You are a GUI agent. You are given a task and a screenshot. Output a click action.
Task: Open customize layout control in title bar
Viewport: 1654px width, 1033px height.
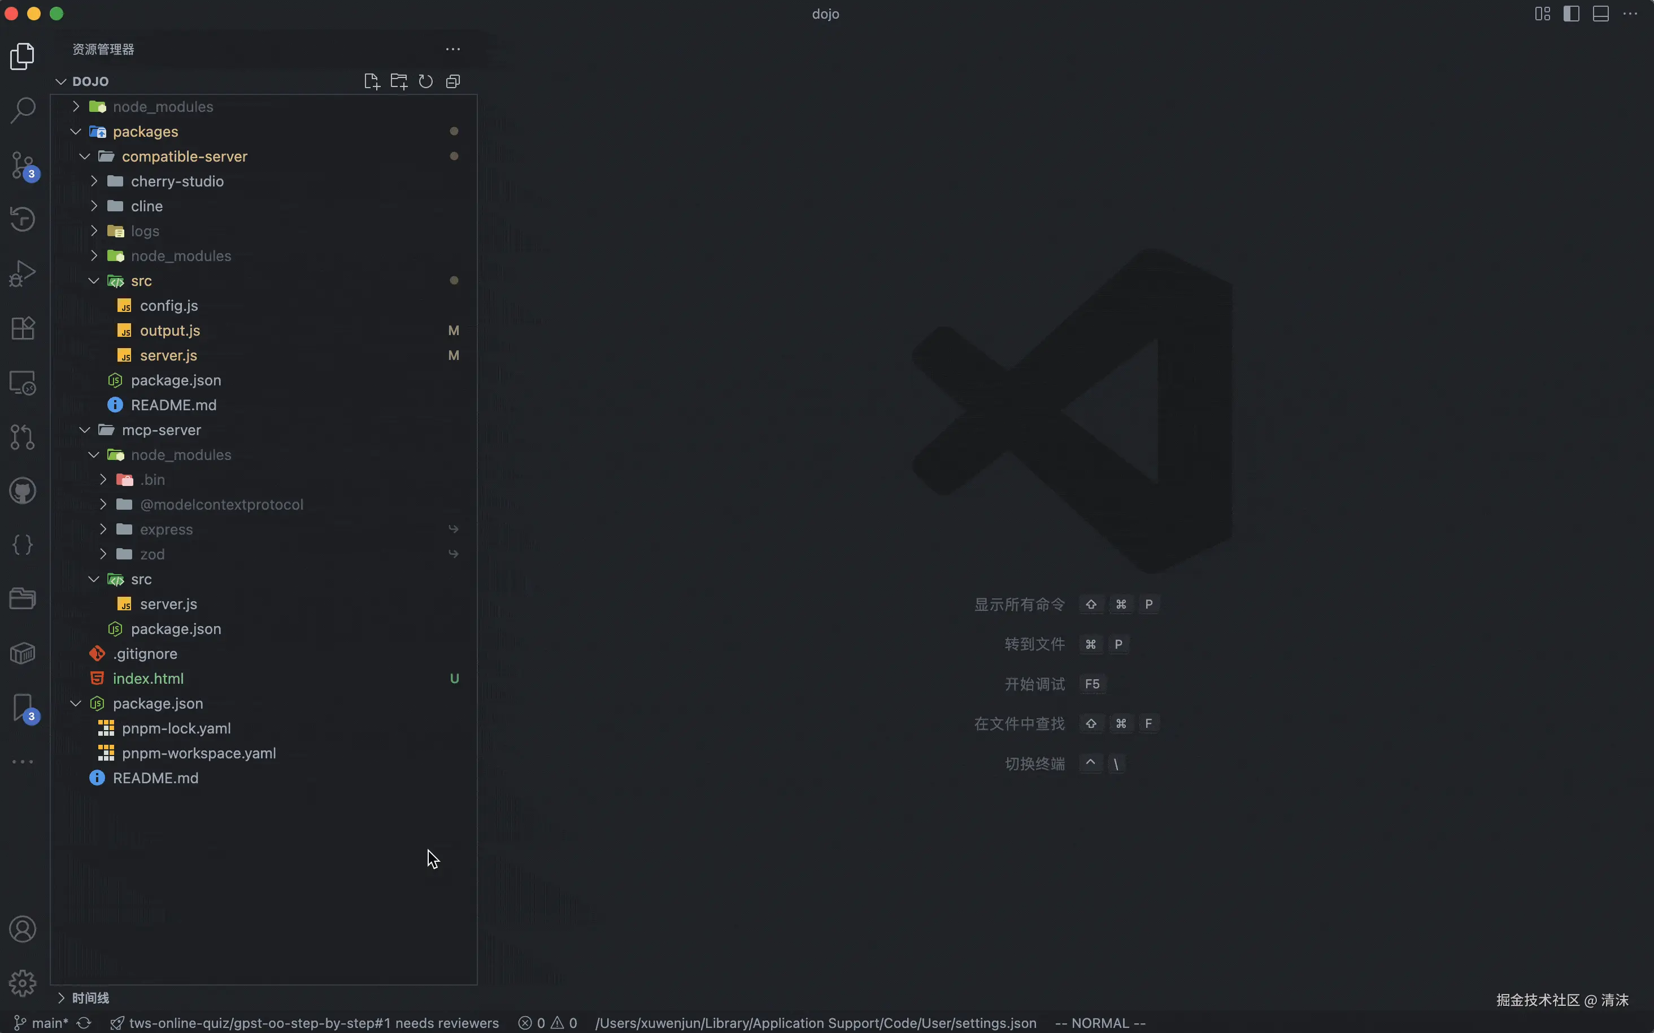(1542, 14)
